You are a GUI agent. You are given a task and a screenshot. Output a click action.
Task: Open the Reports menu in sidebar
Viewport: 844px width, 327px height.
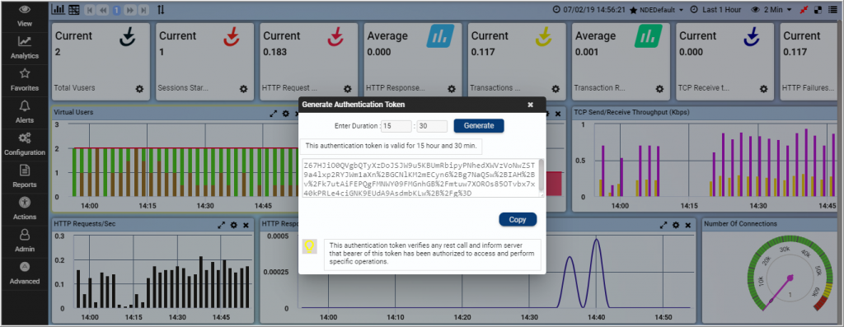(24, 176)
